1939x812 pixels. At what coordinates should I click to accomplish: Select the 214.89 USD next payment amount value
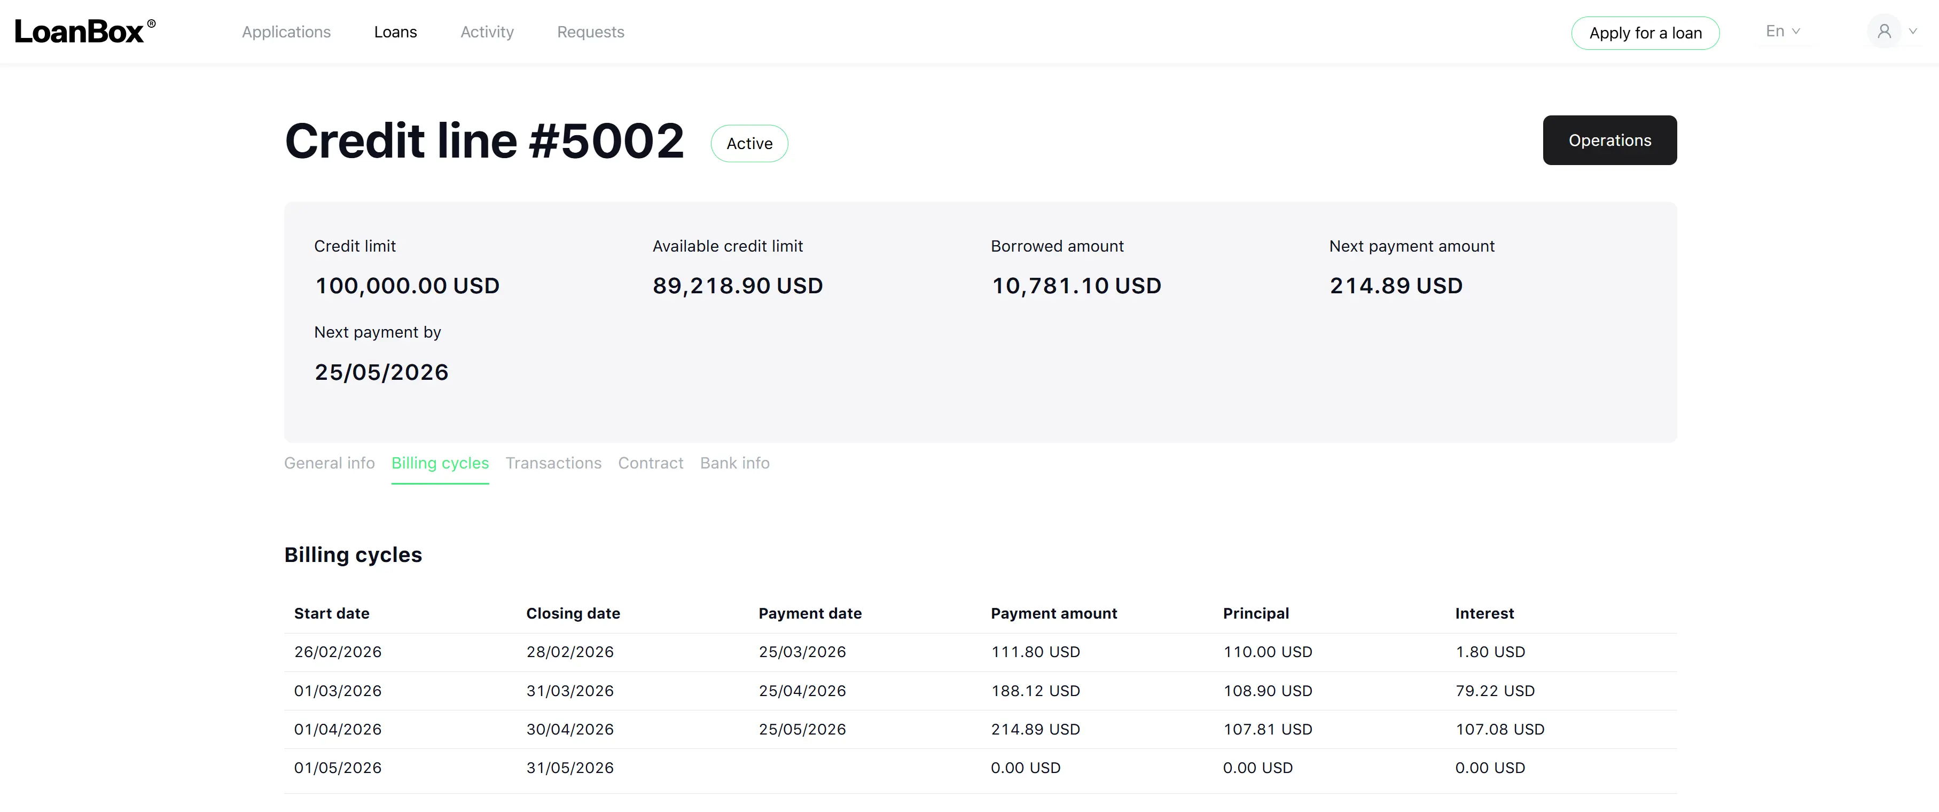point(1396,286)
